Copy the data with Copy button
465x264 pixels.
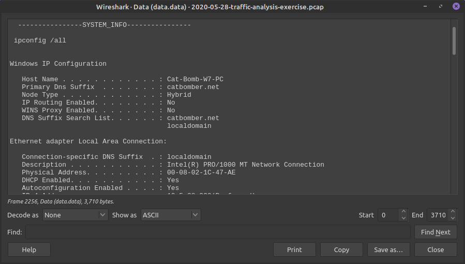pyautogui.click(x=341, y=250)
